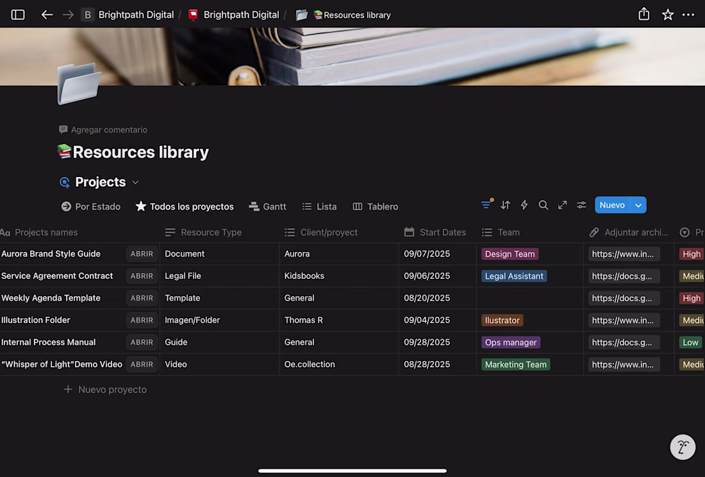
Task: Open Whisper of Light Demo Video via ABRIR
Action: click(x=142, y=364)
